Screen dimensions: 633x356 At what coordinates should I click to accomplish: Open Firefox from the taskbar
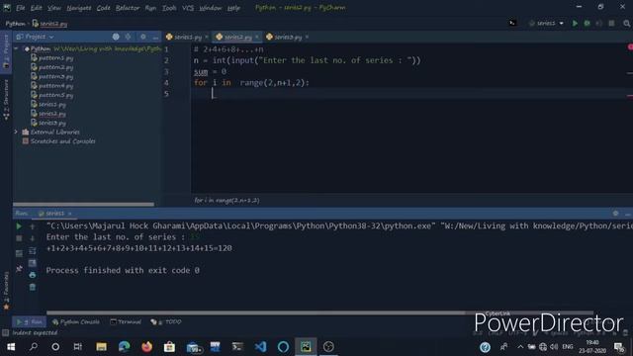pos(146,347)
